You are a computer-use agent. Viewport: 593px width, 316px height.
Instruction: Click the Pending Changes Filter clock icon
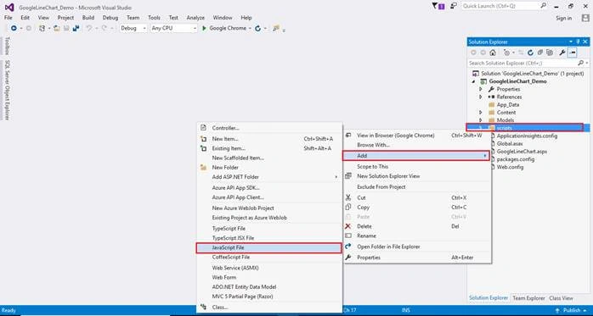pos(507,53)
